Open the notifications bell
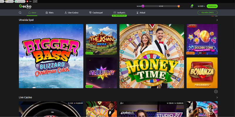Viewport: 235px width, 117px height. 192,6
